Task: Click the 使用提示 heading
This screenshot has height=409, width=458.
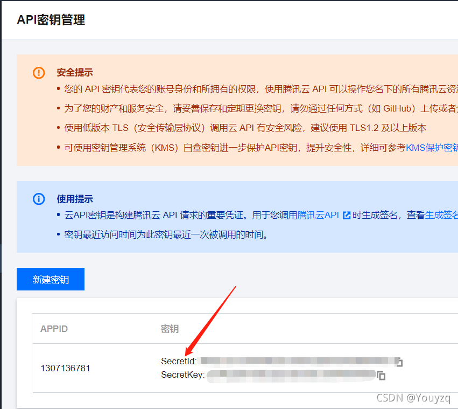Action: click(75, 199)
